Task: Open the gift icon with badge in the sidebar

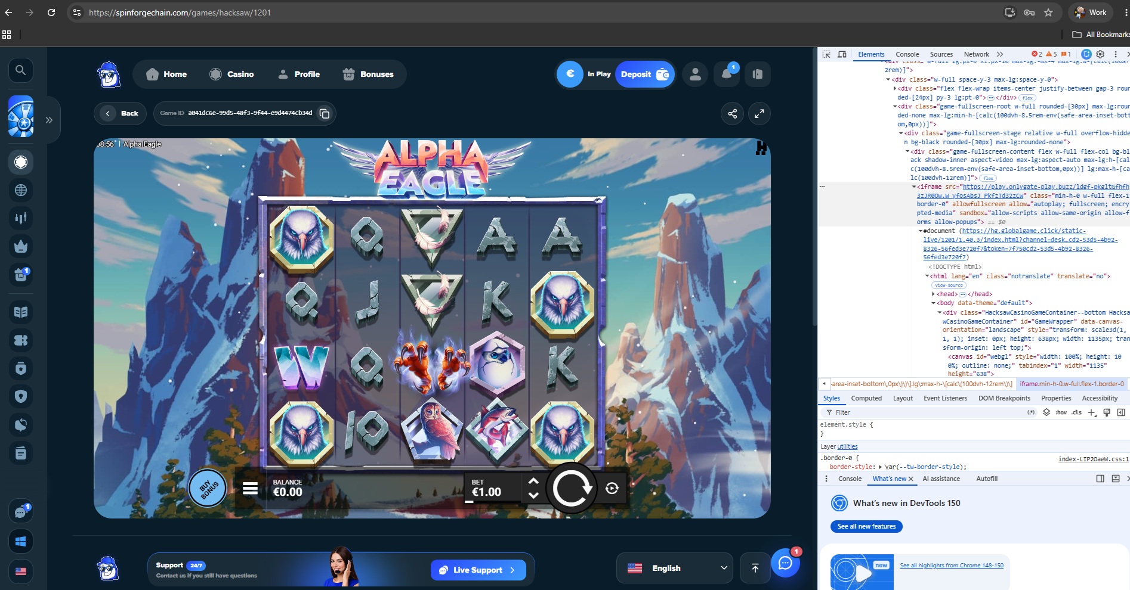Action: tap(21, 274)
